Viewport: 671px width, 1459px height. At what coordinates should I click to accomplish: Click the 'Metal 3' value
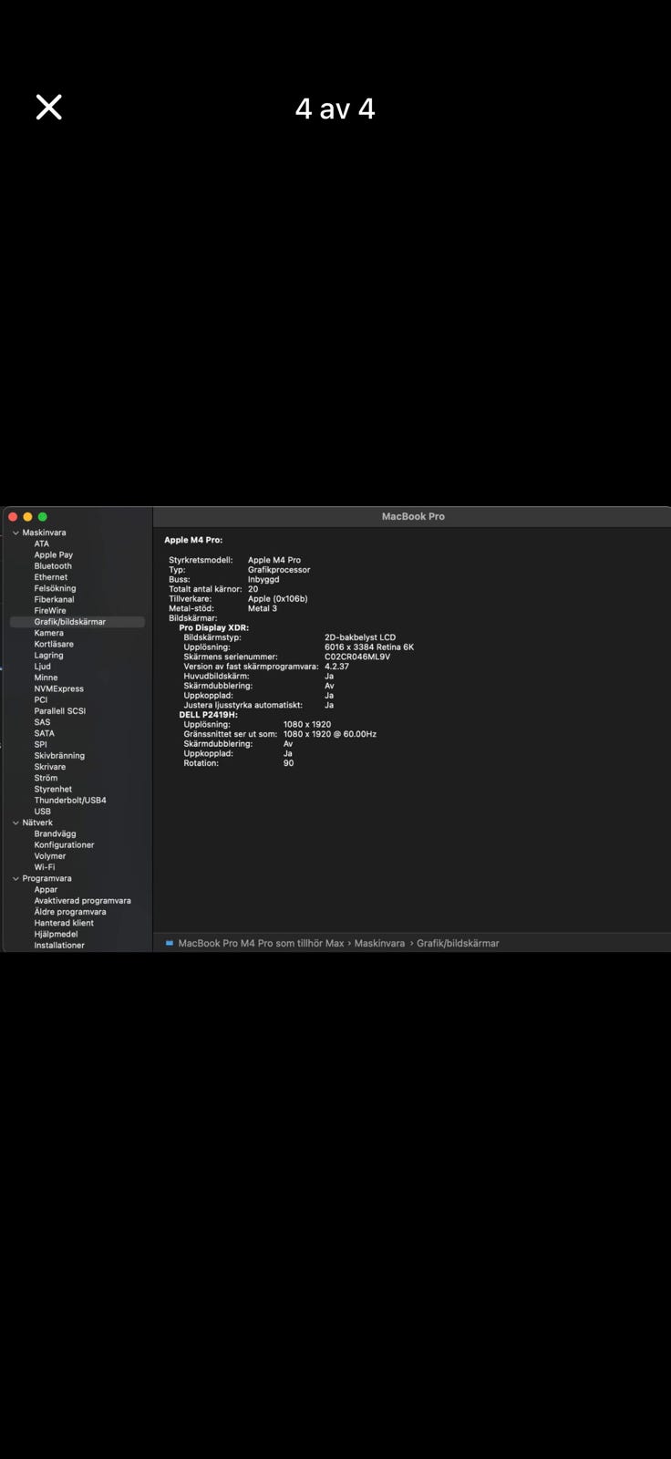coord(263,608)
